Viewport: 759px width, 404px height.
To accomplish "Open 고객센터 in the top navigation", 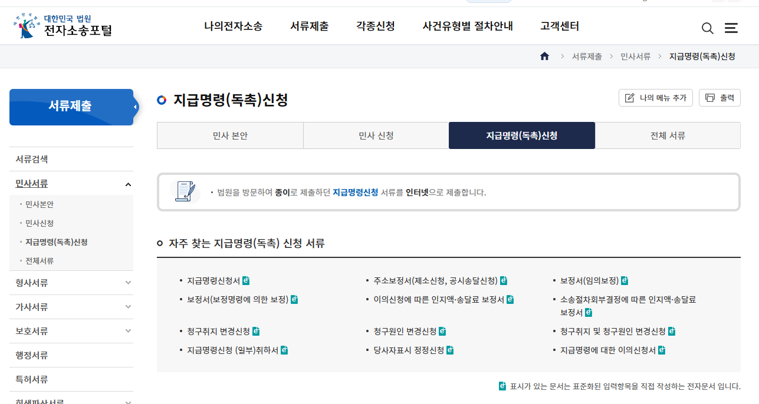I will click(x=558, y=26).
